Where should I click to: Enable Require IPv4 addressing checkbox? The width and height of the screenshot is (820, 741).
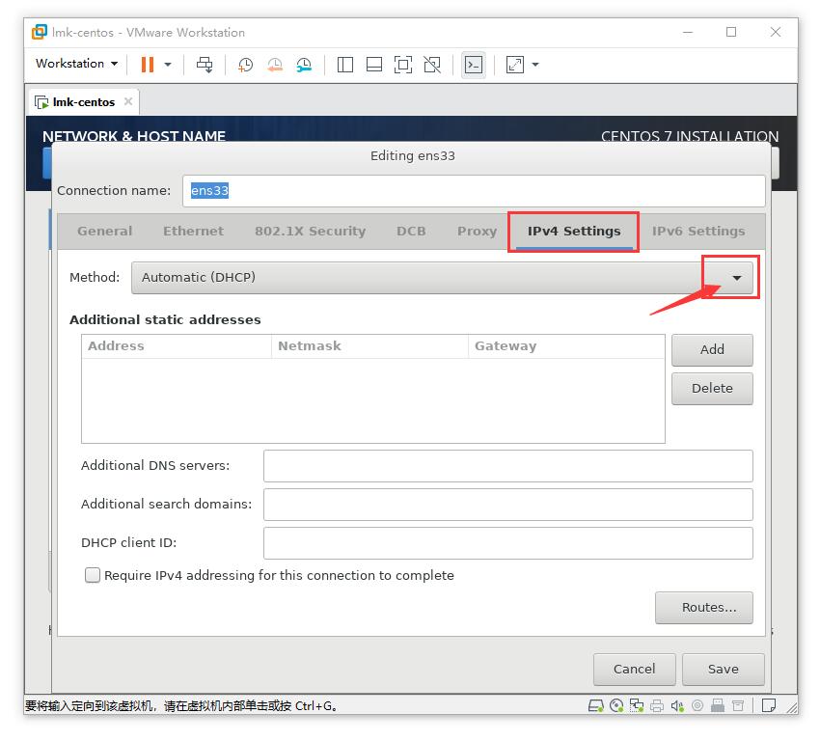(93, 575)
